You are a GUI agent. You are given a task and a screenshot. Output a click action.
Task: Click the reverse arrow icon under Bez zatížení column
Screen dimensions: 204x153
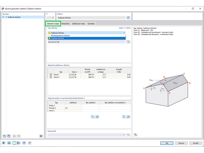[97, 117]
